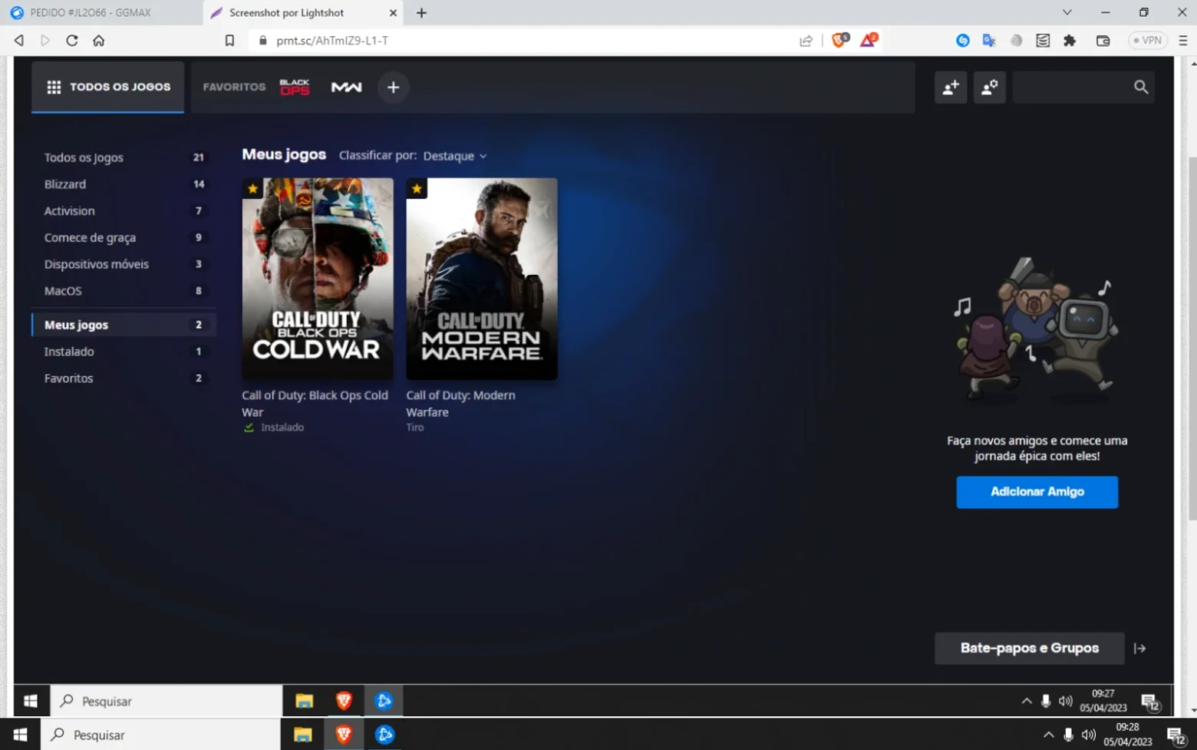Click the FAVORITOS label in the top bar
The height and width of the screenshot is (750, 1197).
234,88
